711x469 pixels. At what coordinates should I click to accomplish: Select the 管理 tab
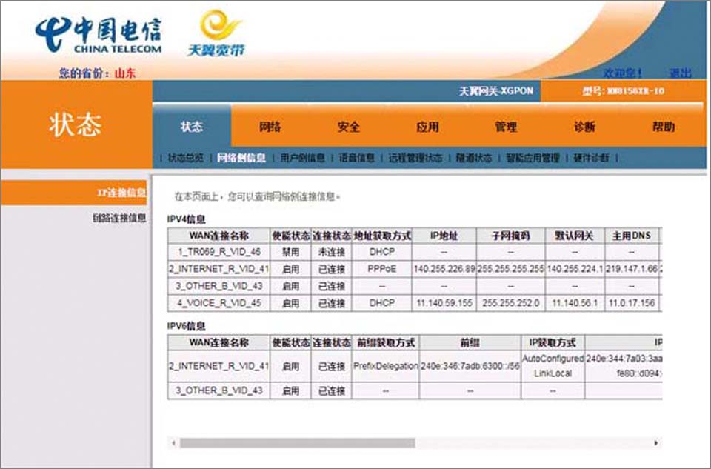tap(506, 127)
